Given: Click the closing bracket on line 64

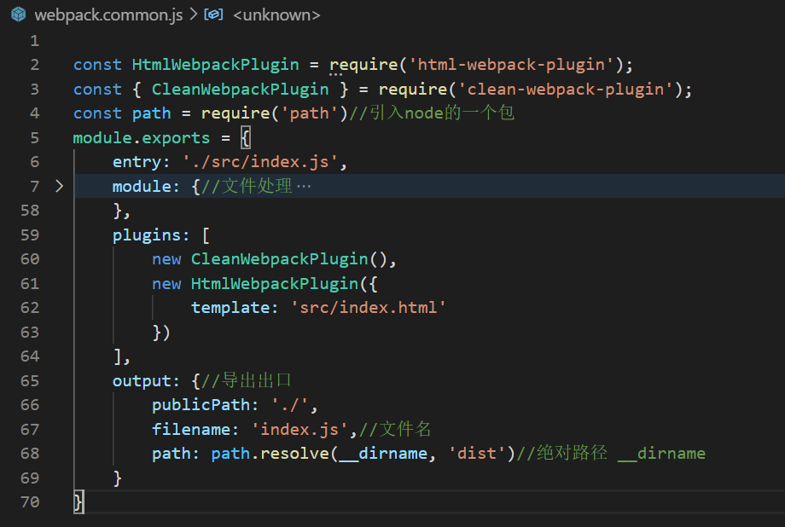Looking at the screenshot, I should pos(117,356).
